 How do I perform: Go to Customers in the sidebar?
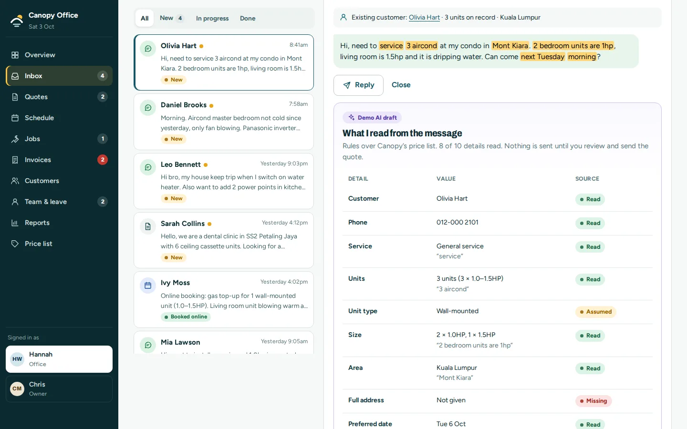59,181
